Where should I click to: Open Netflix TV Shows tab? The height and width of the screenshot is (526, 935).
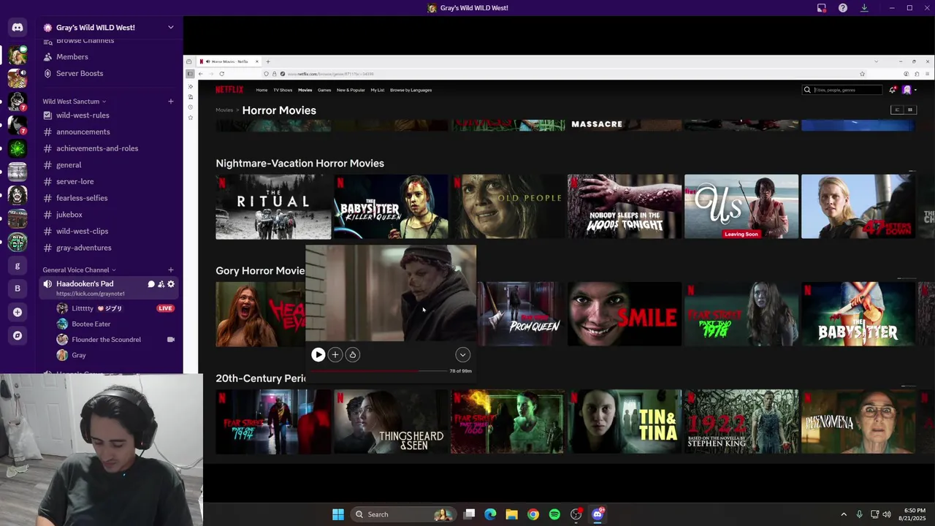[283, 90]
